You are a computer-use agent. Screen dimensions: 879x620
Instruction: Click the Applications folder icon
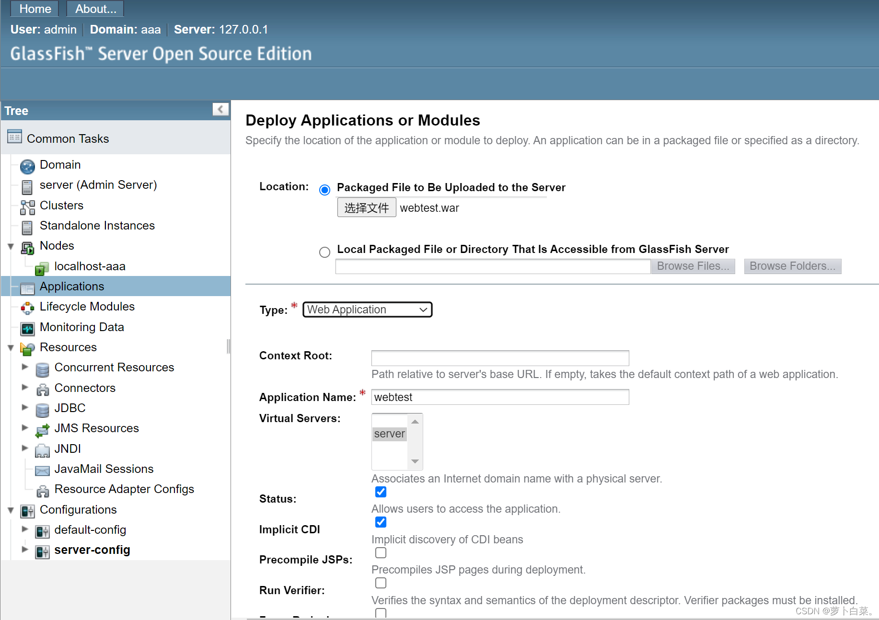27,288
